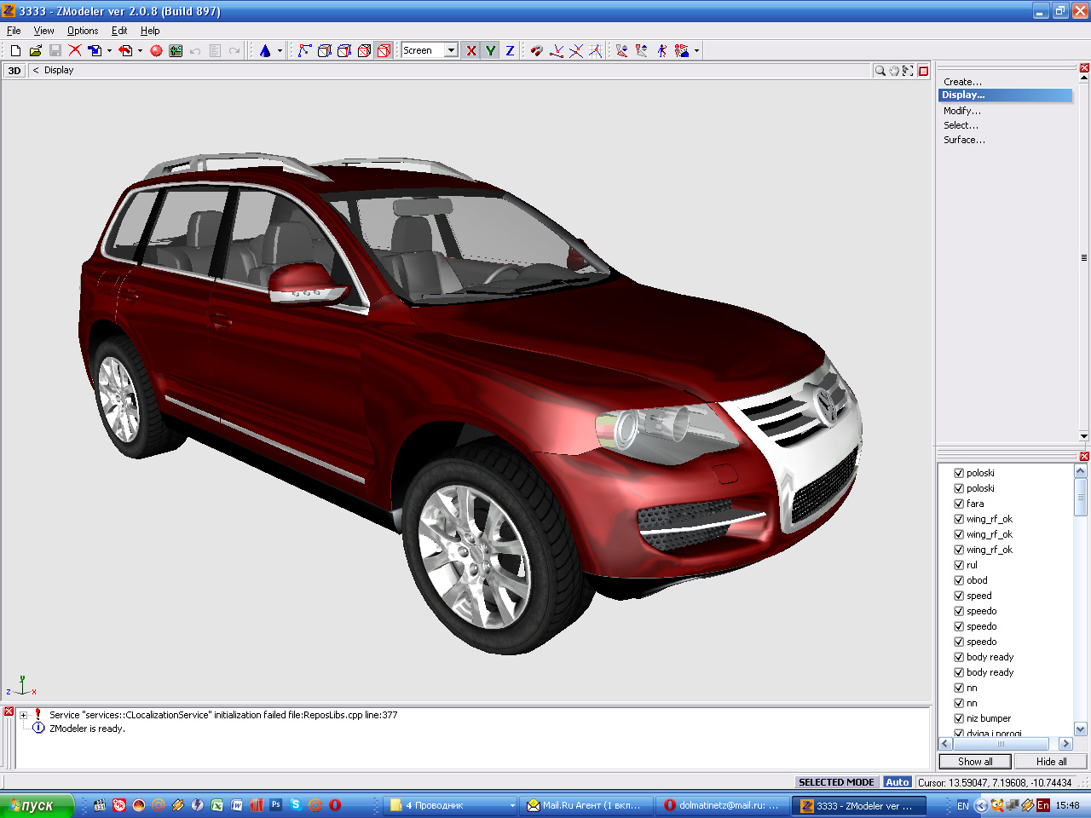This screenshot has height=818, width=1091.
Task: Open dropdown arrow beside blue cone icon
Action: (x=280, y=51)
